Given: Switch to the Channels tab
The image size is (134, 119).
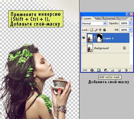Looking at the screenshot, I should pos(110,18).
